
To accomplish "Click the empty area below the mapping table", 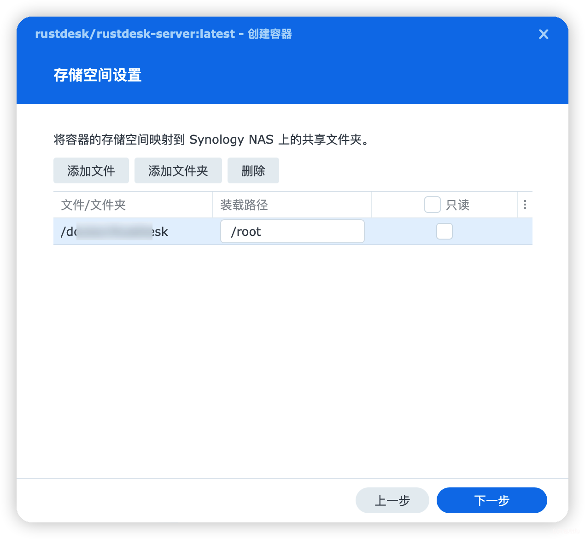I will tap(292, 346).
